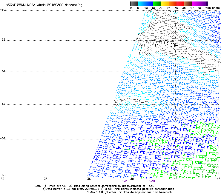This screenshot has height=194, width=221.
Task: Click the '-50' latitude axis label
Action: point(3,10)
